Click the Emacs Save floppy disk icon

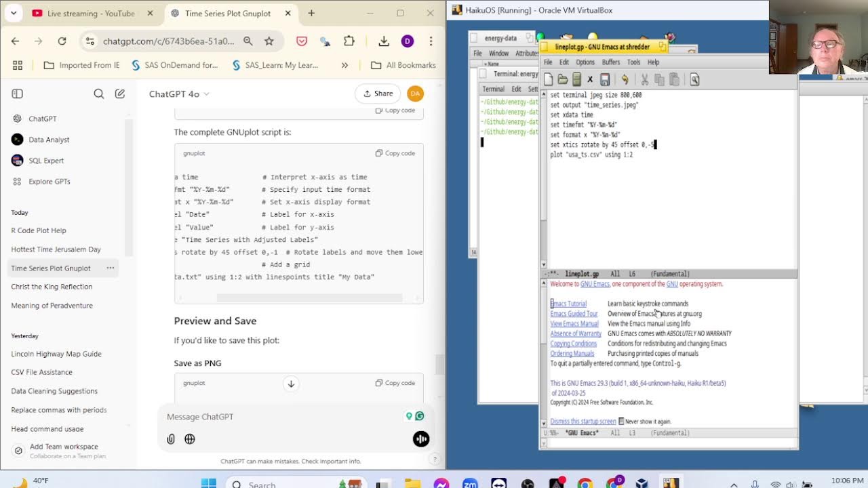[x=605, y=80]
